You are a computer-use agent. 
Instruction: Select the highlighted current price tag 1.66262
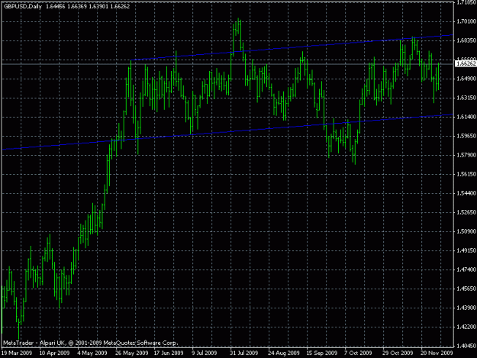tap(466, 63)
